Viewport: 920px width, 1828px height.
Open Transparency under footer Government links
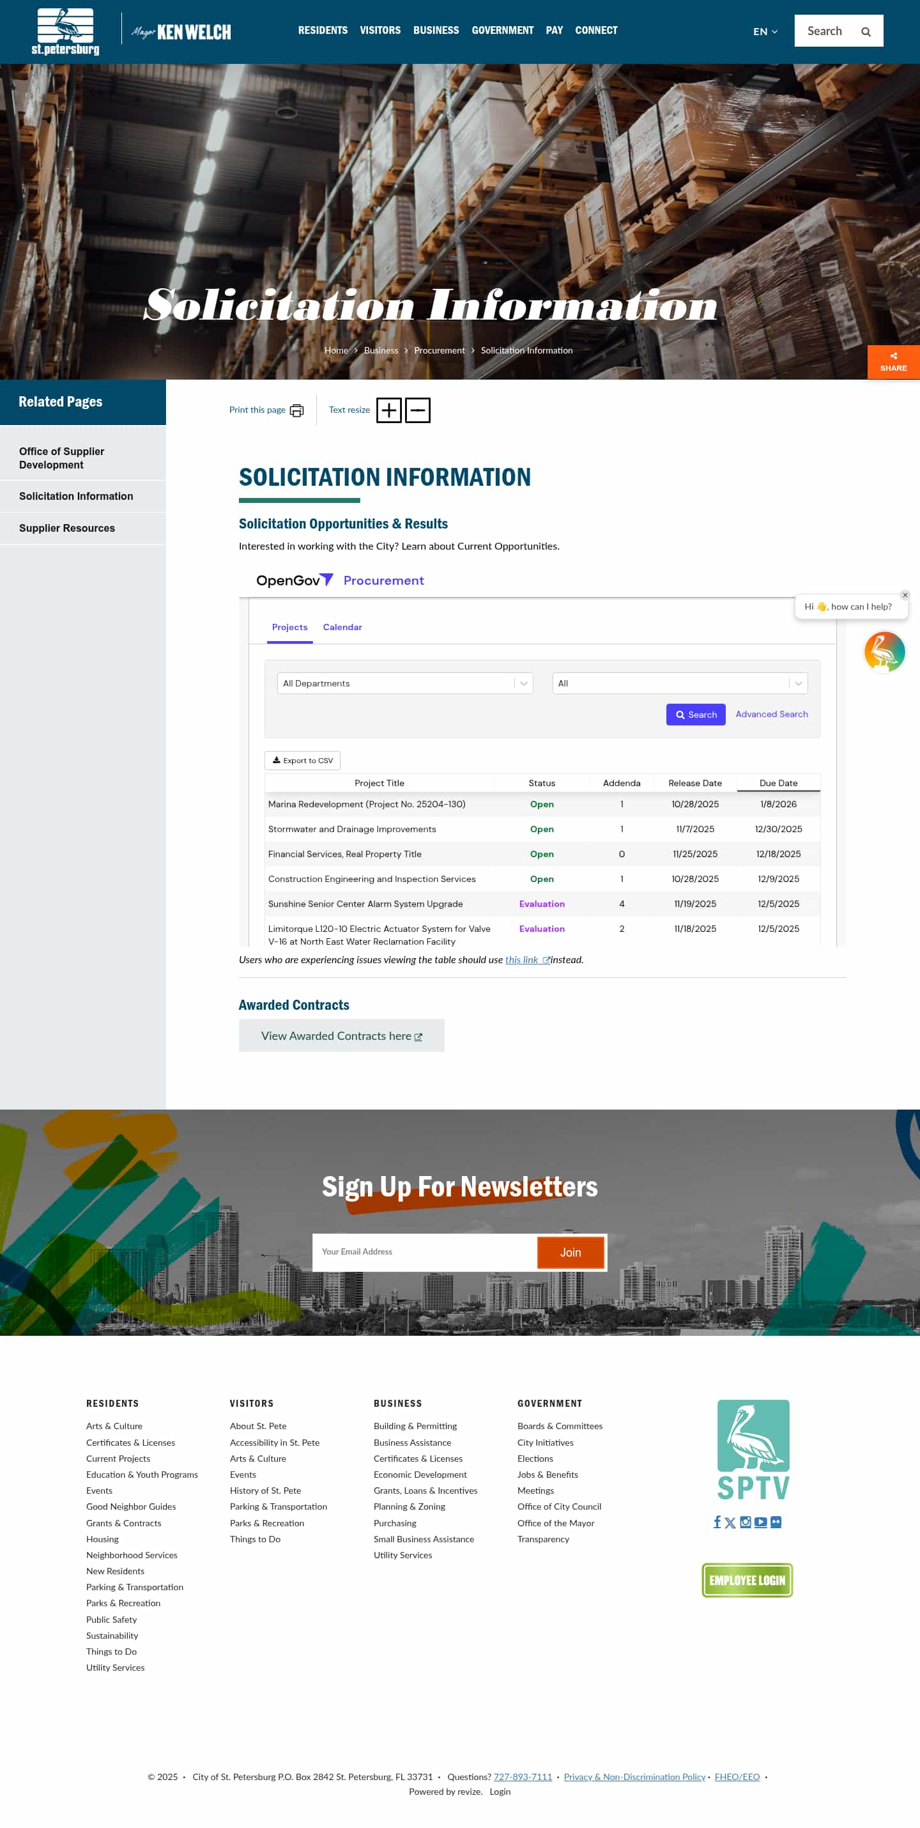(x=543, y=1540)
